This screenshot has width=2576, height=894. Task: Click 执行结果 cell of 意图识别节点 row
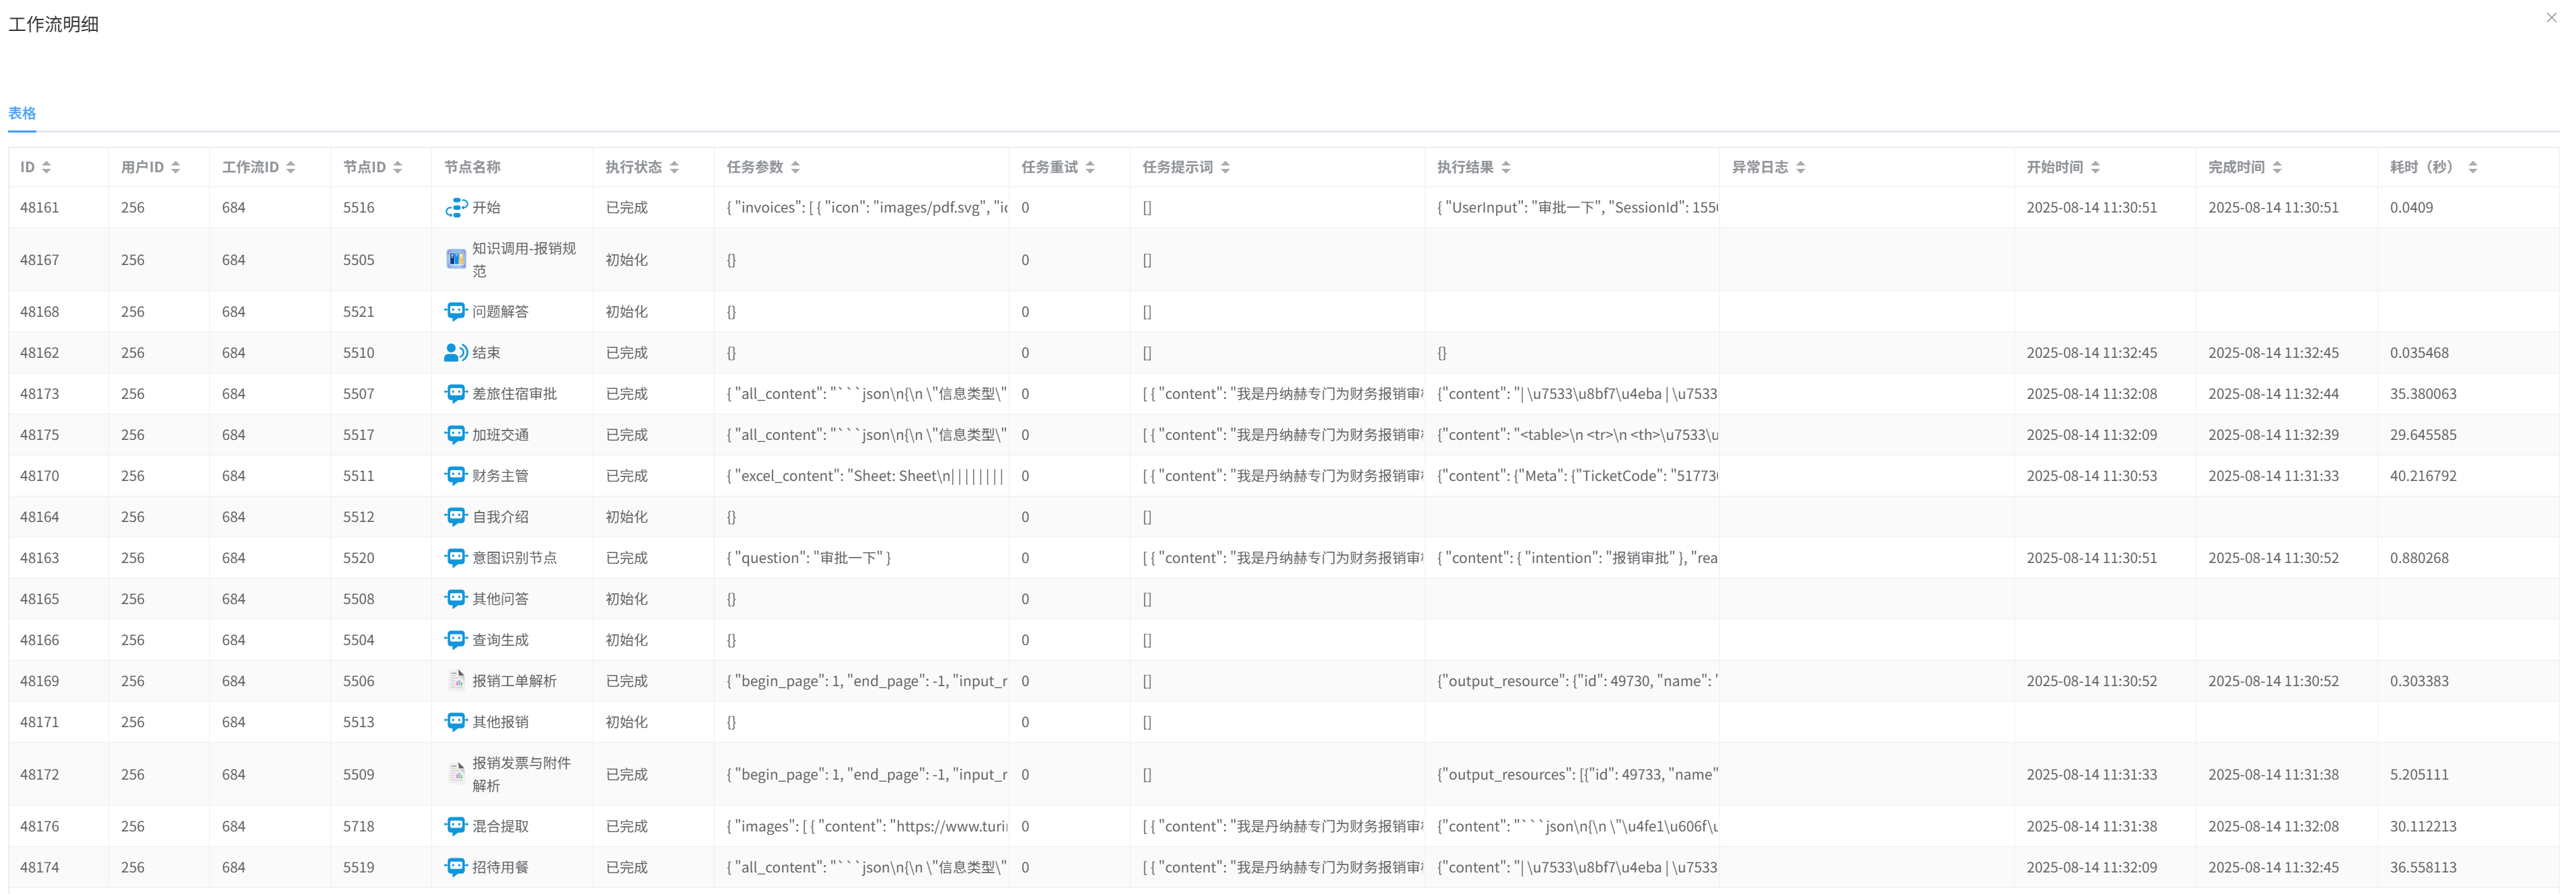coord(1576,558)
